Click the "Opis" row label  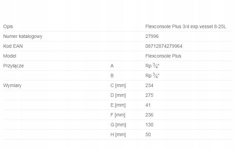[x=8, y=26]
